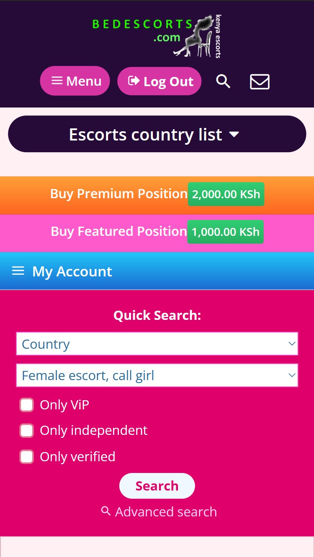Image resolution: width=314 pixels, height=557 pixels.
Task: Click the caret beside Escorts country list
Action: click(x=234, y=135)
